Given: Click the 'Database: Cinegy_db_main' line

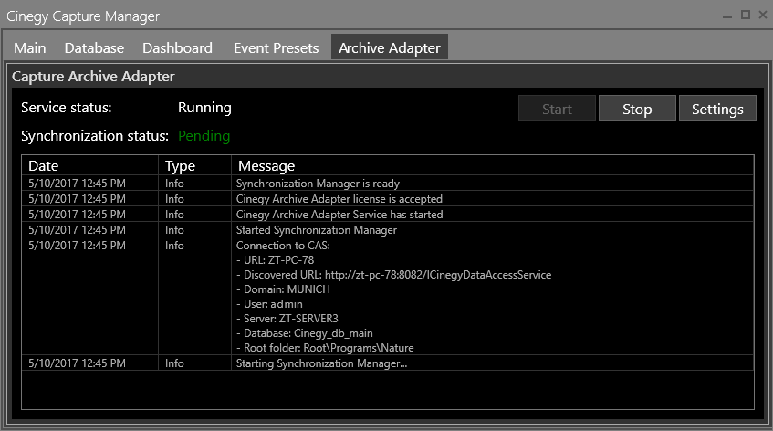Looking at the screenshot, I should [304, 333].
